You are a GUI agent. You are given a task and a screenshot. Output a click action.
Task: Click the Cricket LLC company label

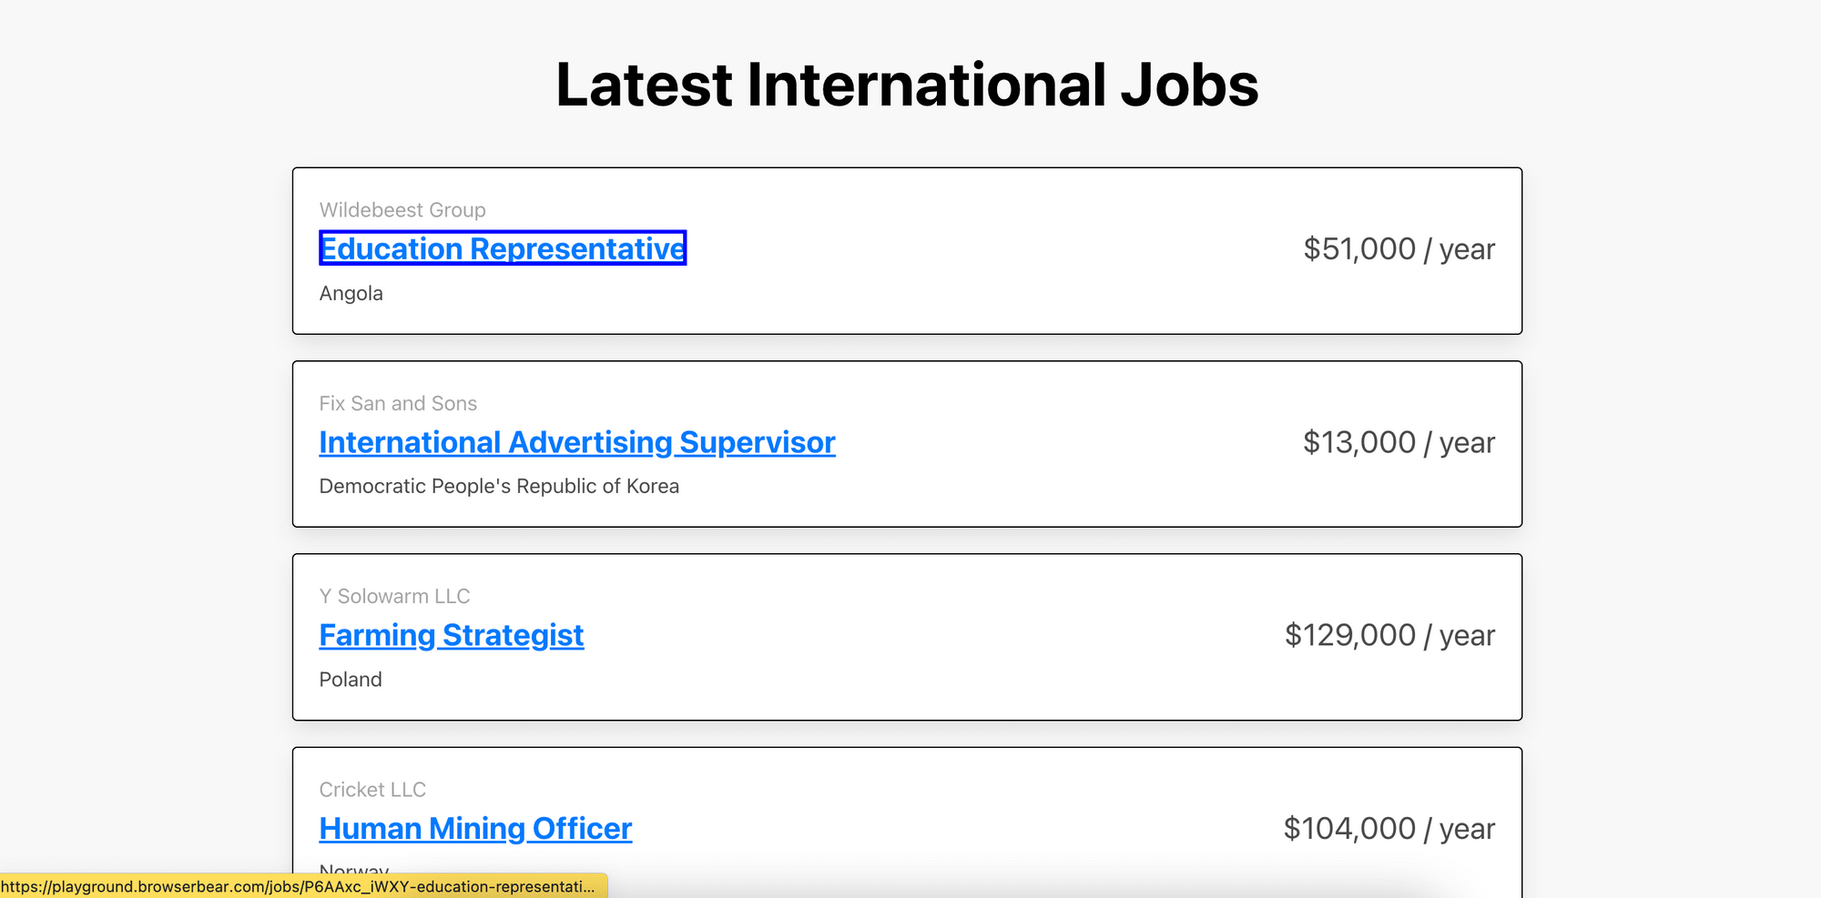[372, 790]
